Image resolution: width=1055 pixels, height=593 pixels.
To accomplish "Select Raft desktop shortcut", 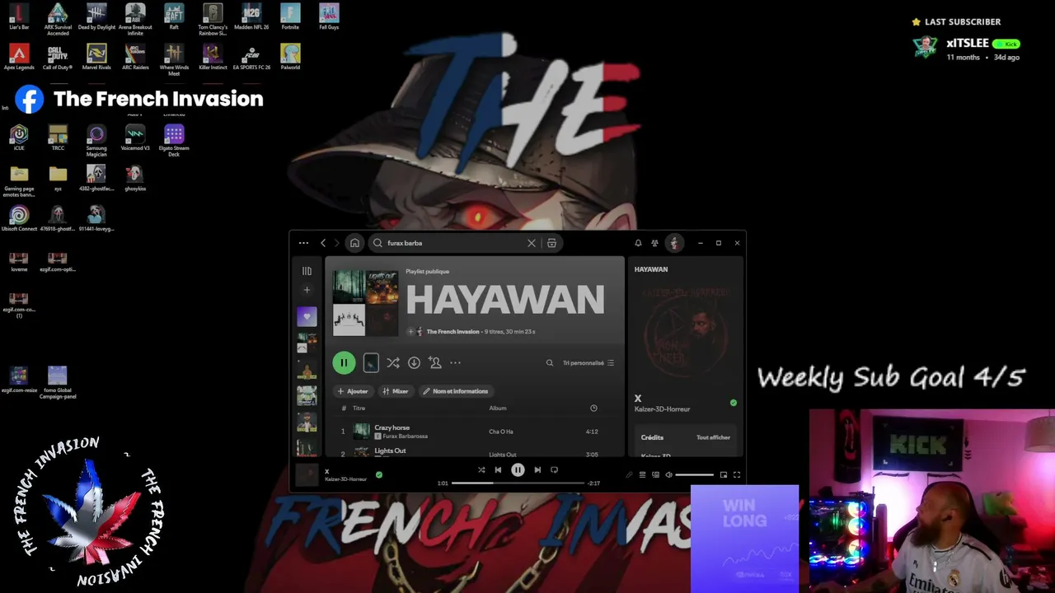I will (x=174, y=16).
